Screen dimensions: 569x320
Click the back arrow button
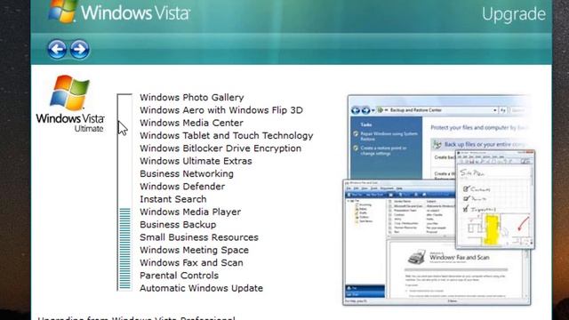tap(57, 50)
